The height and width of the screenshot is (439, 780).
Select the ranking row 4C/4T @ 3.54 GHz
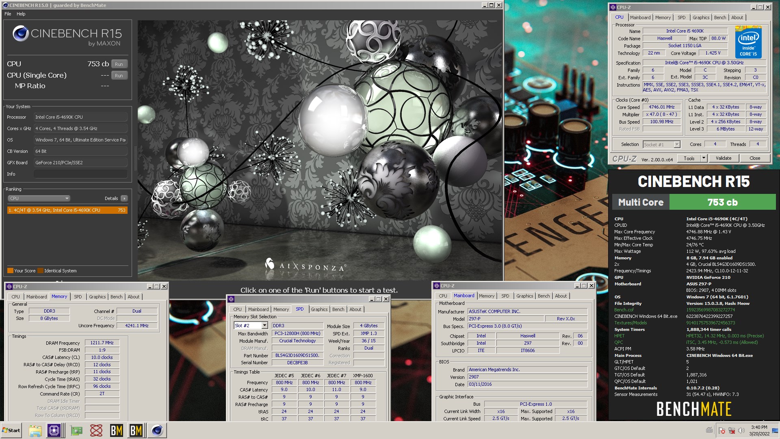pyautogui.click(x=67, y=210)
